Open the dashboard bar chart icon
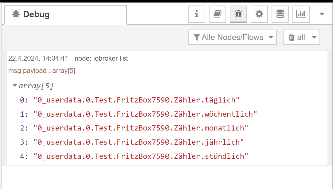 point(301,14)
